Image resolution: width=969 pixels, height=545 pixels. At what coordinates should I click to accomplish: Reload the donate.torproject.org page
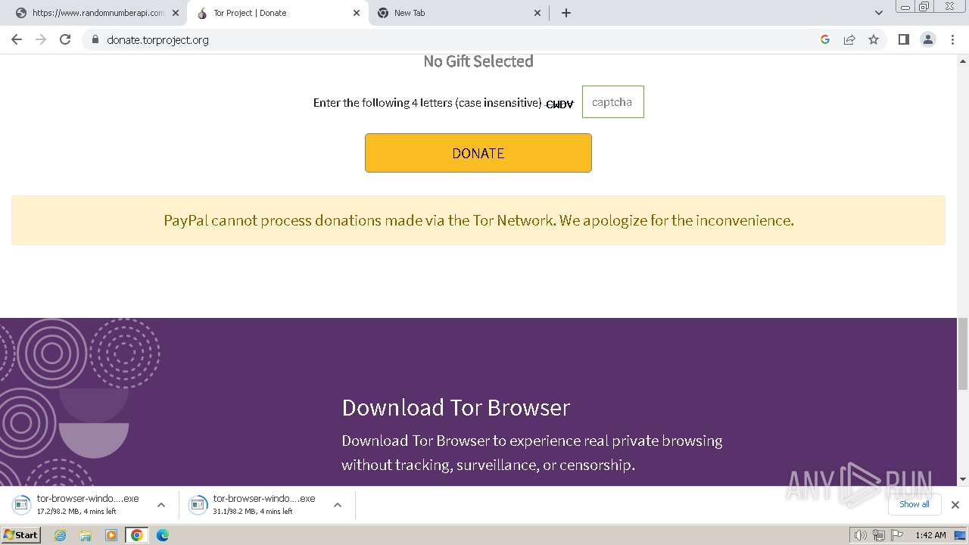pos(65,39)
